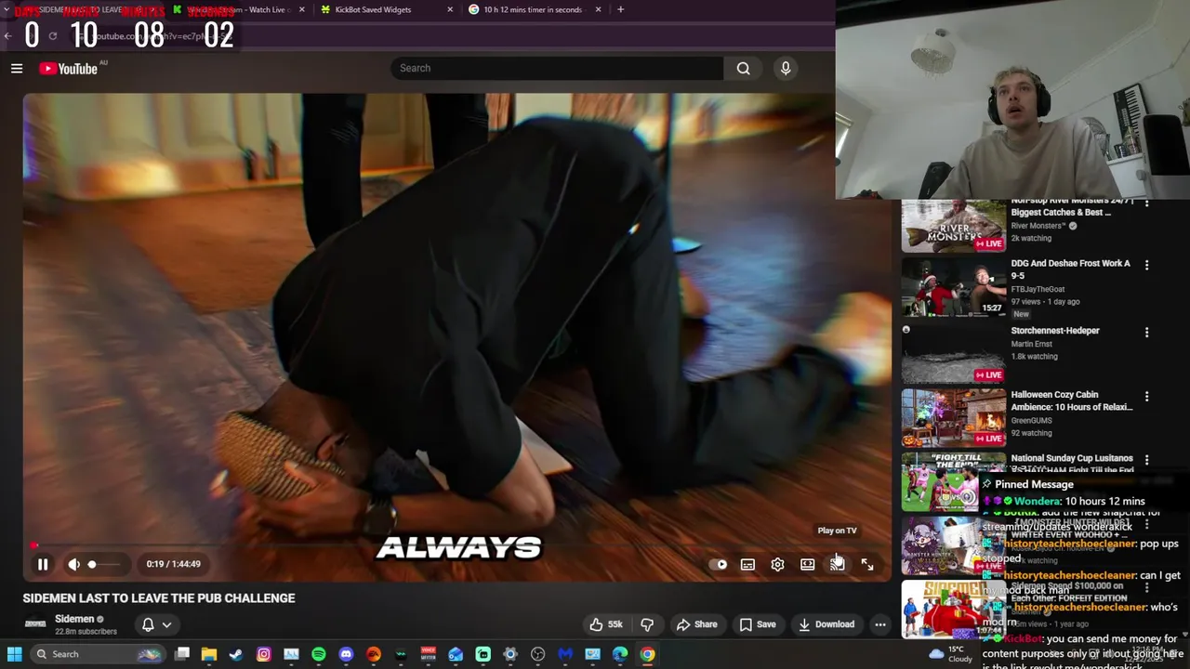This screenshot has width=1190, height=669.
Task: Open the player settings gear
Action: pyautogui.click(x=777, y=564)
